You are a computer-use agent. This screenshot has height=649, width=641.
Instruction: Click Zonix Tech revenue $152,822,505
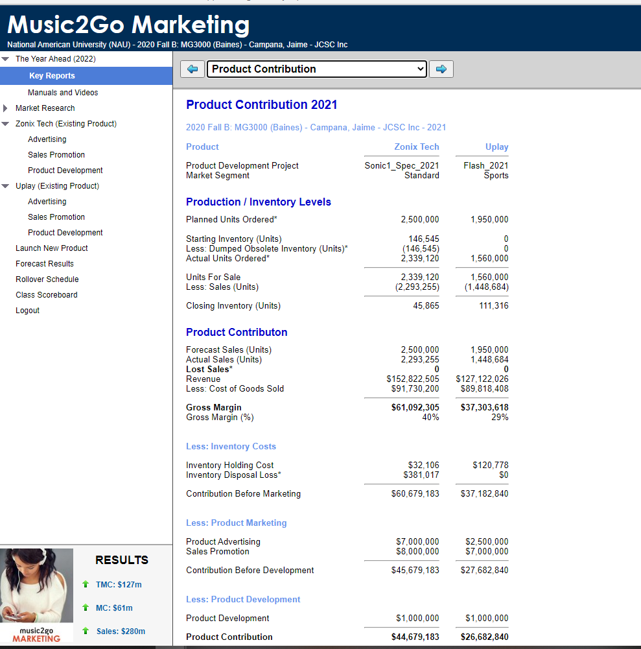coord(413,379)
